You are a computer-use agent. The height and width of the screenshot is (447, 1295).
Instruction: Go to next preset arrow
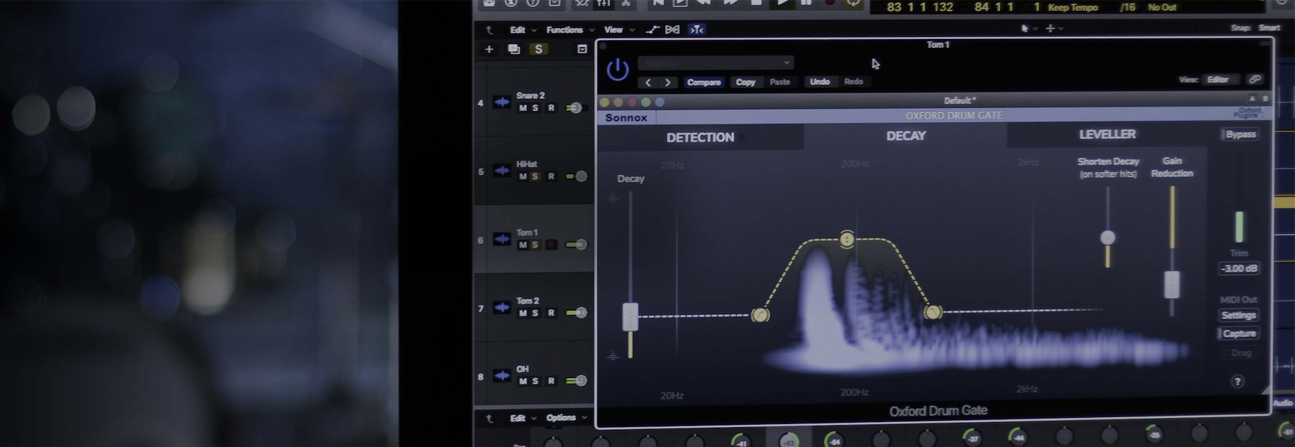(x=668, y=82)
